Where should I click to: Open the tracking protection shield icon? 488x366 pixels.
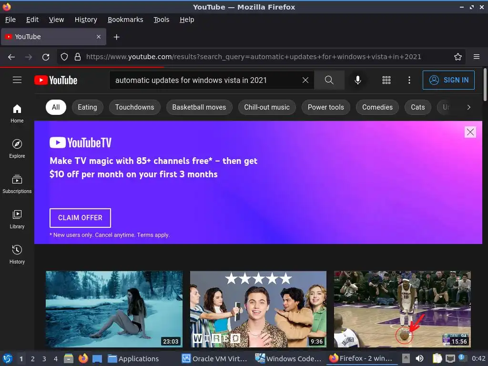[x=64, y=57]
